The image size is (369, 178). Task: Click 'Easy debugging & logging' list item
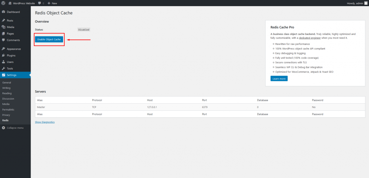(290, 53)
